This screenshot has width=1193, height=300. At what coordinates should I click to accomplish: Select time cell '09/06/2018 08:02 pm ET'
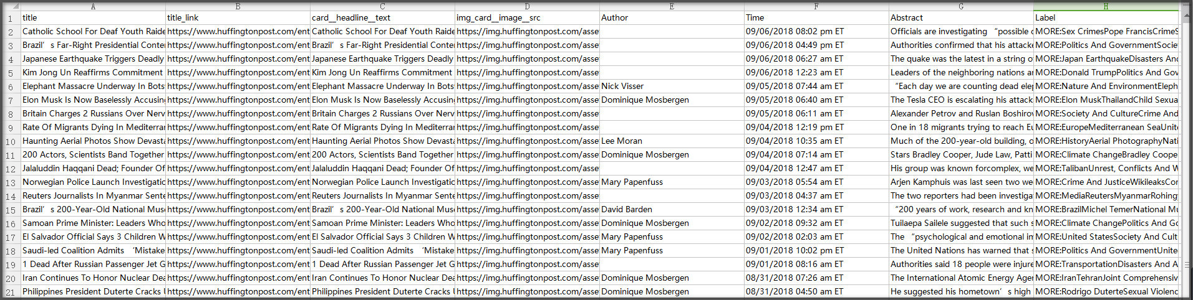[x=816, y=31]
